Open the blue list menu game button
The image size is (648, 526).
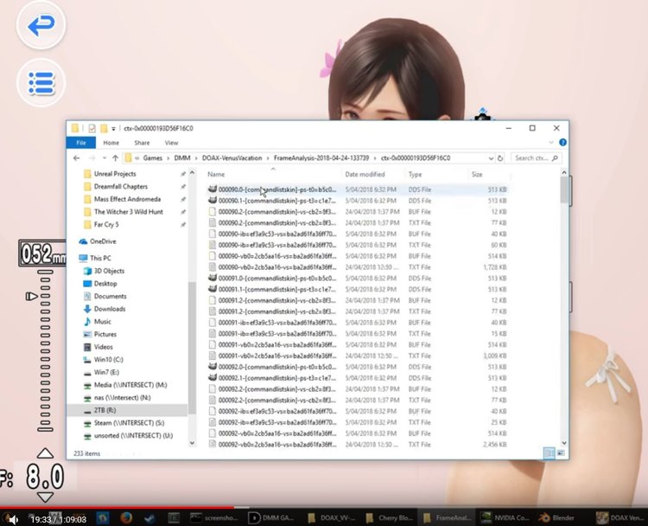pos(41,83)
